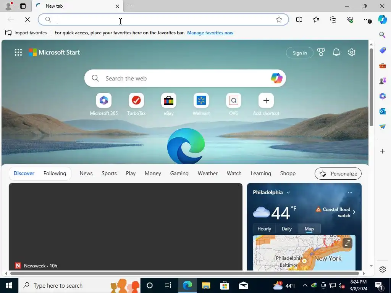Open the Gaming category
This screenshot has width=391, height=293.
point(179,174)
